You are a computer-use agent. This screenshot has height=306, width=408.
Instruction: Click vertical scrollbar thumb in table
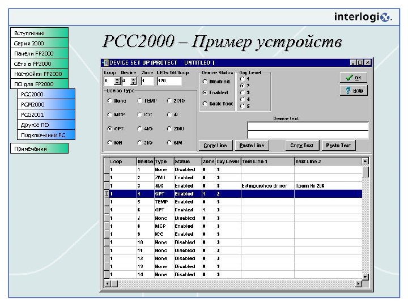(365, 172)
